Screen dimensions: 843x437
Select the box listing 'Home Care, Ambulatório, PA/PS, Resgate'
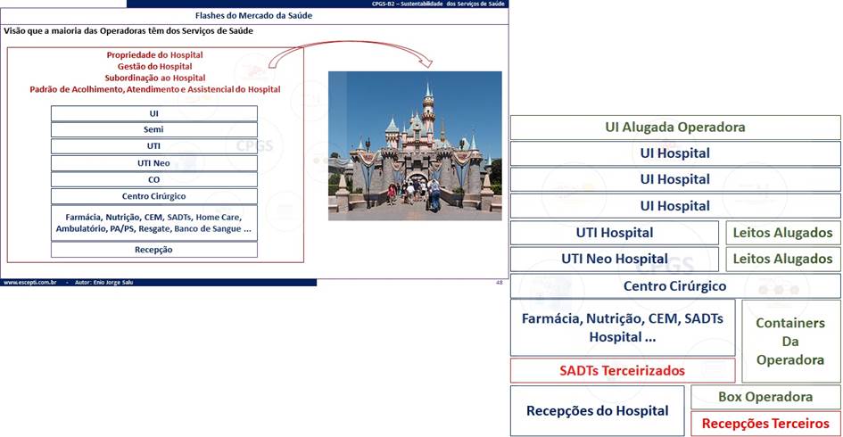[x=154, y=223]
